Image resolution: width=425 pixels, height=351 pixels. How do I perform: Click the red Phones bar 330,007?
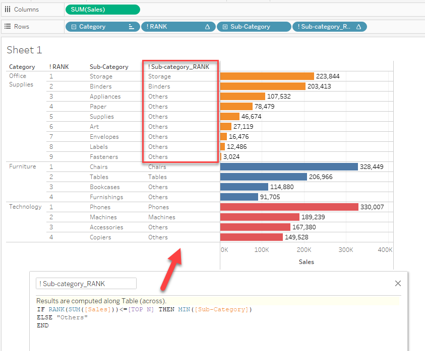289,207
